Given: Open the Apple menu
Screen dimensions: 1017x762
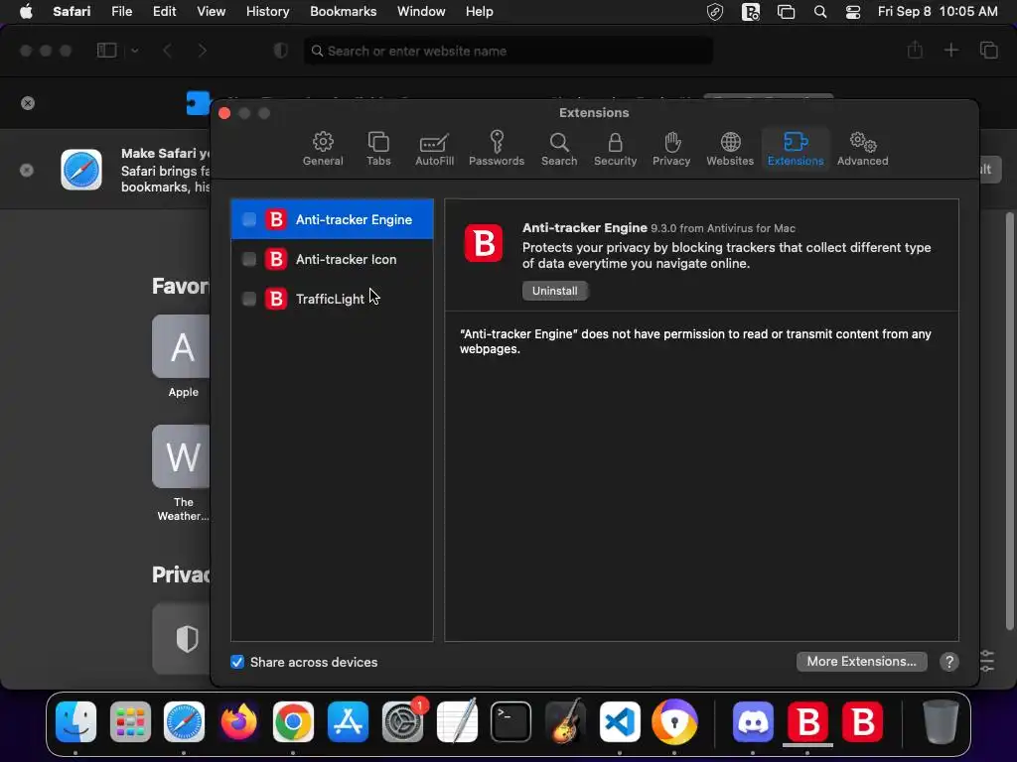Looking at the screenshot, I should (x=26, y=12).
